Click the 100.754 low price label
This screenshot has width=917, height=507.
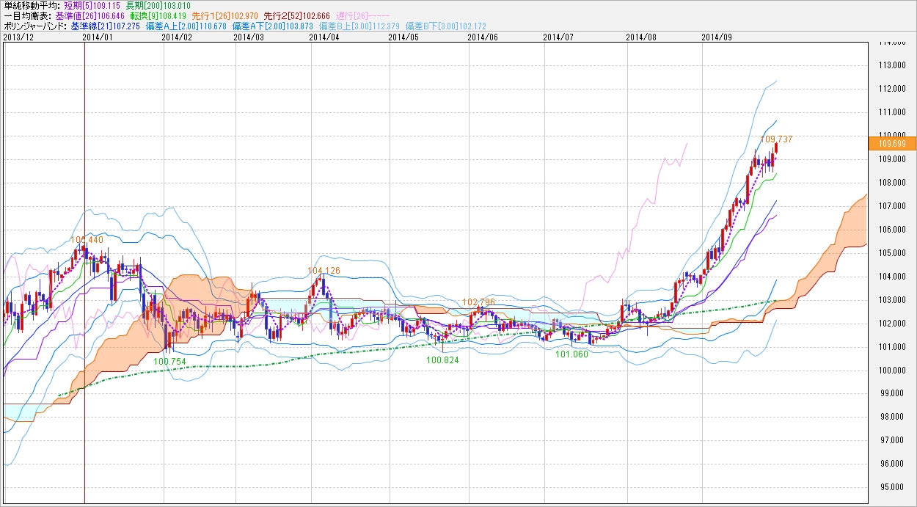point(169,361)
